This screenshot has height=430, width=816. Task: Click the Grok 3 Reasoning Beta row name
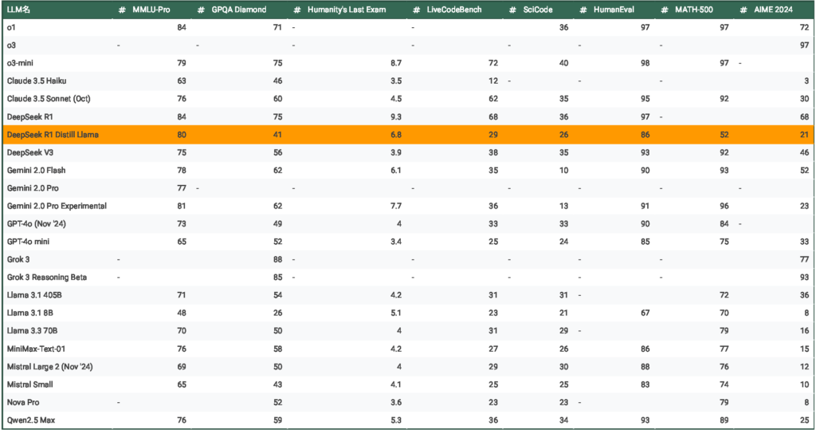[46, 278]
